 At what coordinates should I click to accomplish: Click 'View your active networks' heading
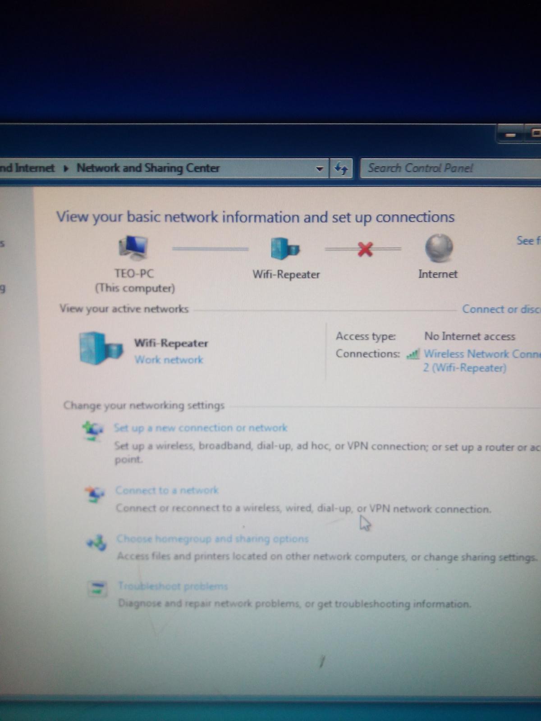pos(124,309)
